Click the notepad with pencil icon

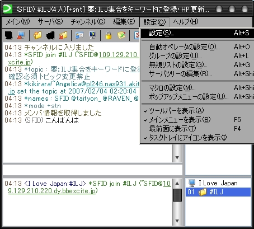coord(121,35)
